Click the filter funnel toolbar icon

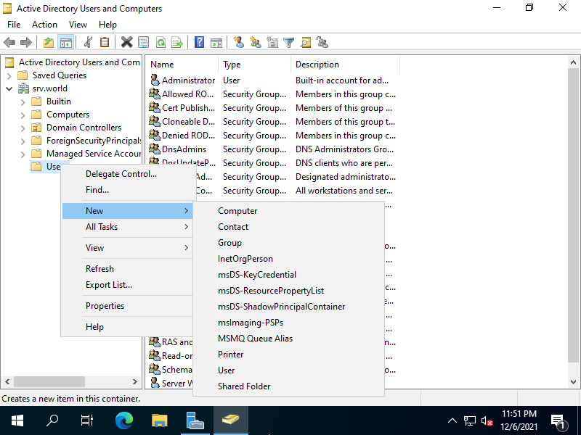(288, 43)
